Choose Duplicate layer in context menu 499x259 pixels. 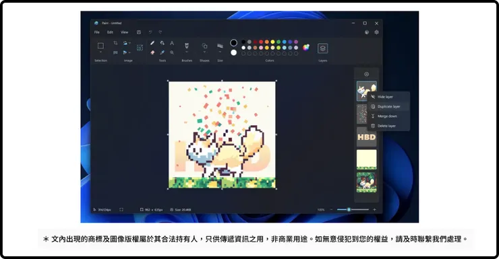tap(388, 106)
